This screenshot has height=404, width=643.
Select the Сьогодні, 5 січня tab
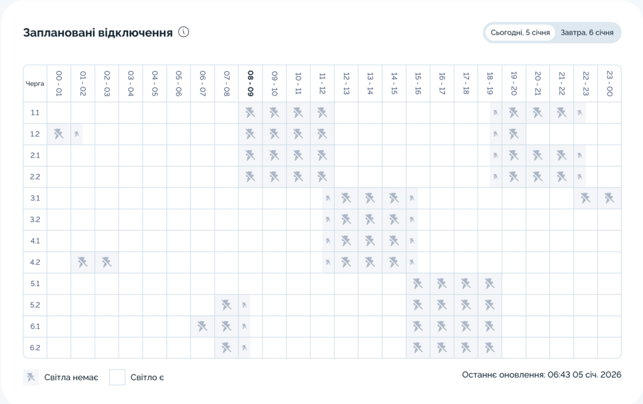[x=520, y=33]
